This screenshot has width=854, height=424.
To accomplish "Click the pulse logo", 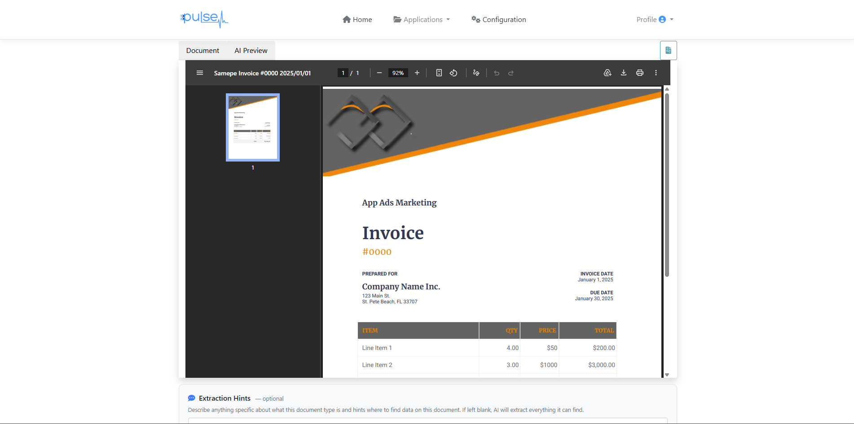I will 204,19.
